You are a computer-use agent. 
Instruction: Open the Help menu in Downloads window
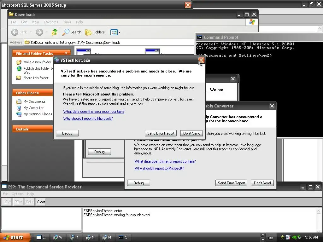click(x=79, y=22)
